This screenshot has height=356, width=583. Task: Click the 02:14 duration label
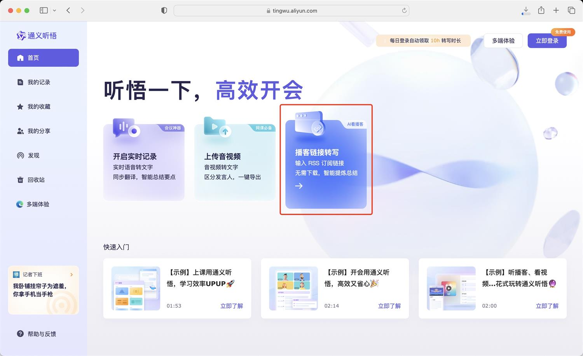click(332, 306)
